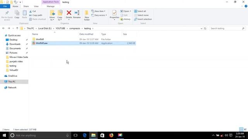Switch to the Home ribbon tab
The width and height of the screenshot is (248, 139).
click(15, 6)
